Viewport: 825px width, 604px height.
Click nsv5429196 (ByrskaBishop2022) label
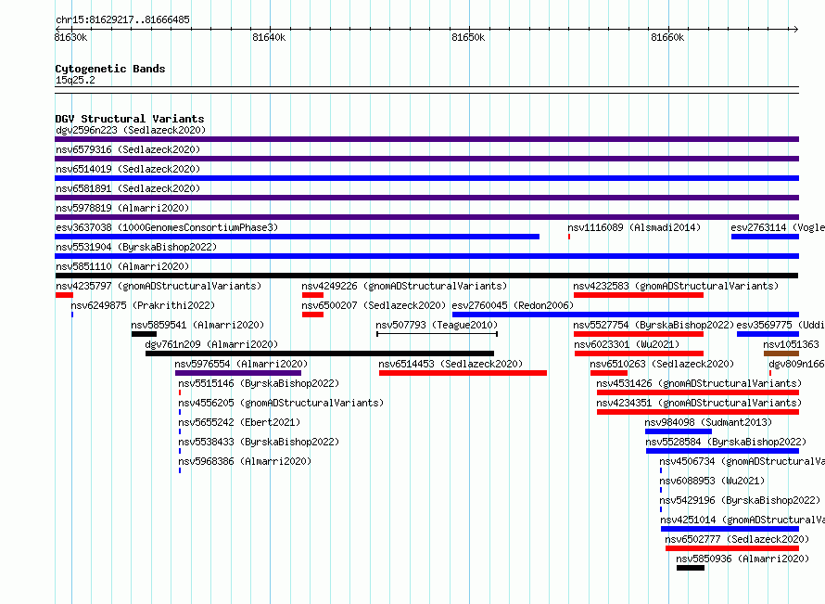(740, 500)
